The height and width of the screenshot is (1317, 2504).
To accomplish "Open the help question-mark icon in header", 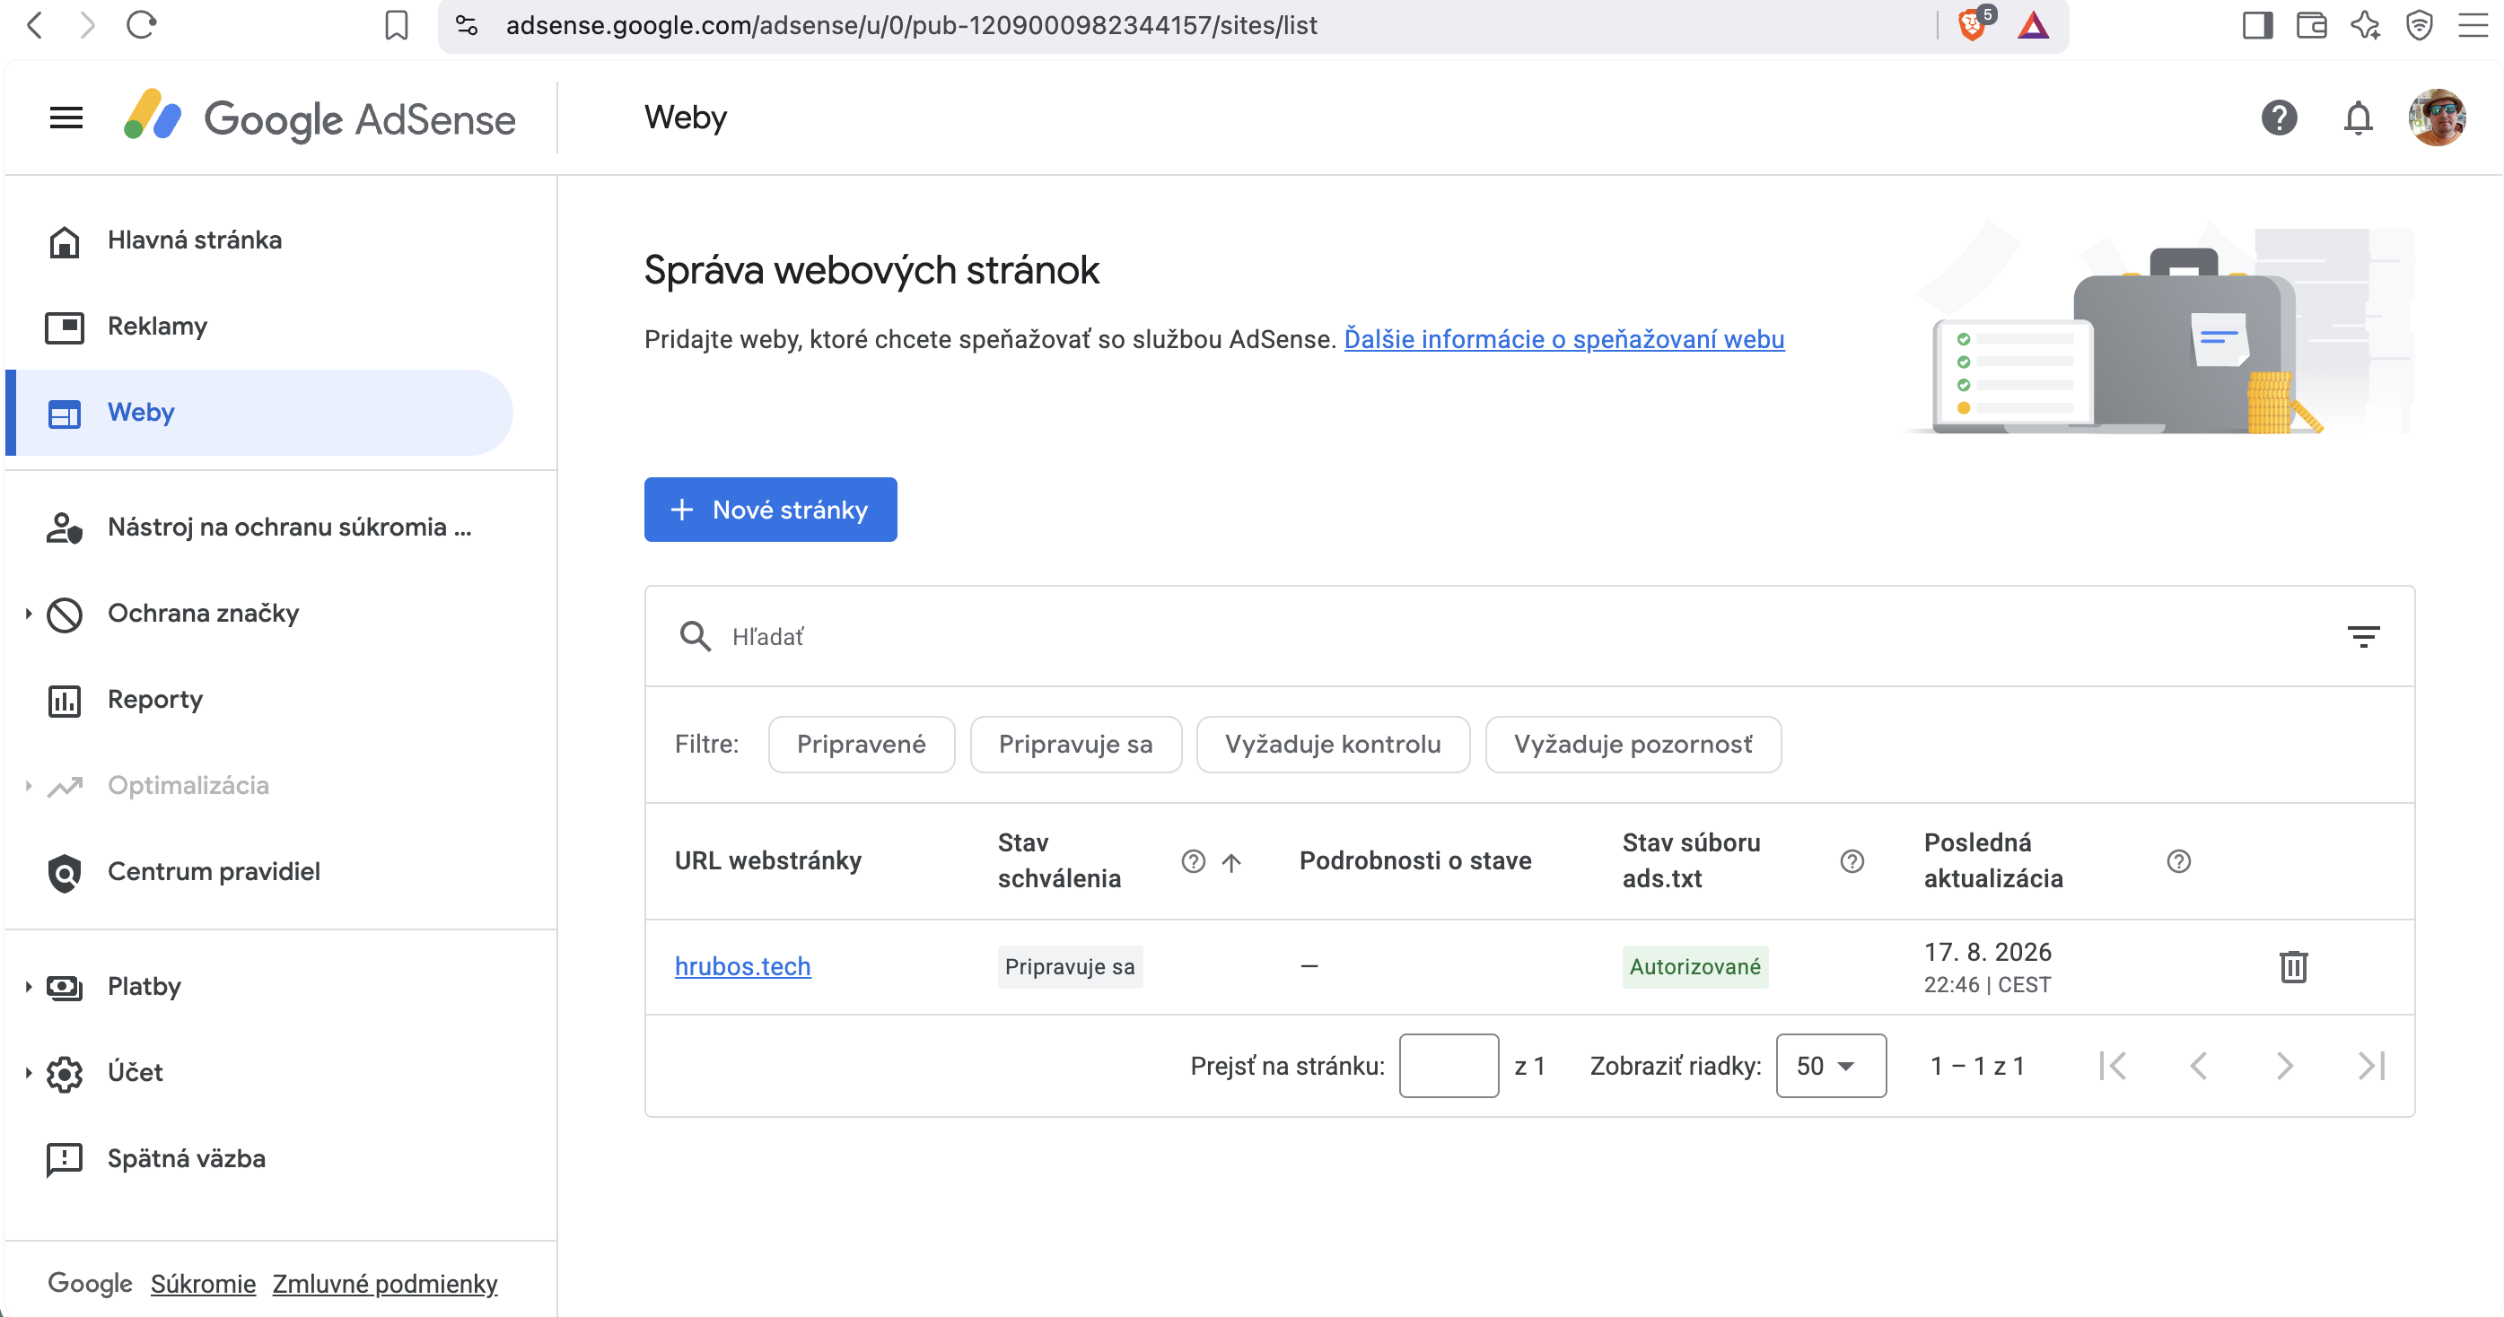I will [x=2279, y=118].
